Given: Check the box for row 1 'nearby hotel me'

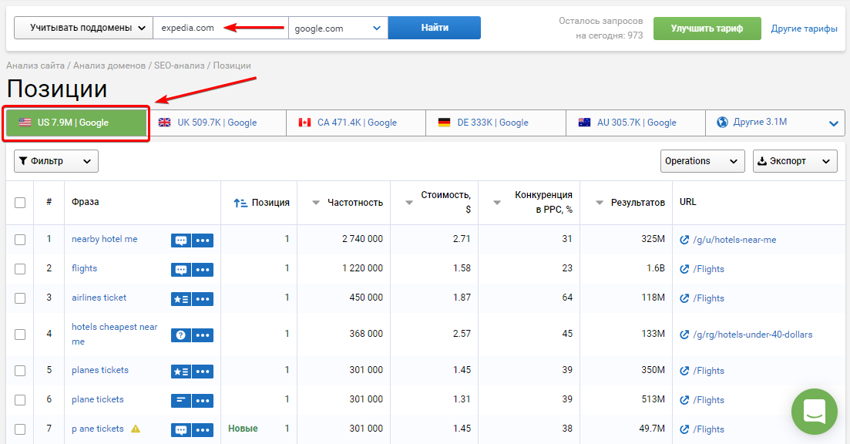Looking at the screenshot, I should pyautogui.click(x=20, y=240).
